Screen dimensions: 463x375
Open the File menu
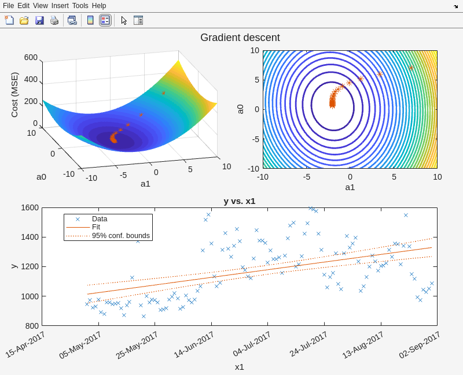point(8,5)
